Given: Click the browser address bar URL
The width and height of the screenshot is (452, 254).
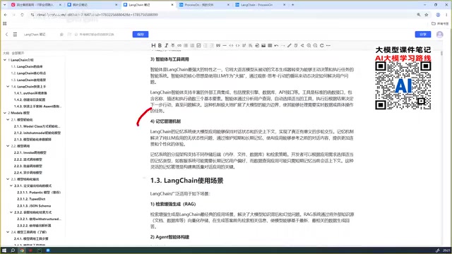Looking at the screenshot, I should (x=97, y=15).
